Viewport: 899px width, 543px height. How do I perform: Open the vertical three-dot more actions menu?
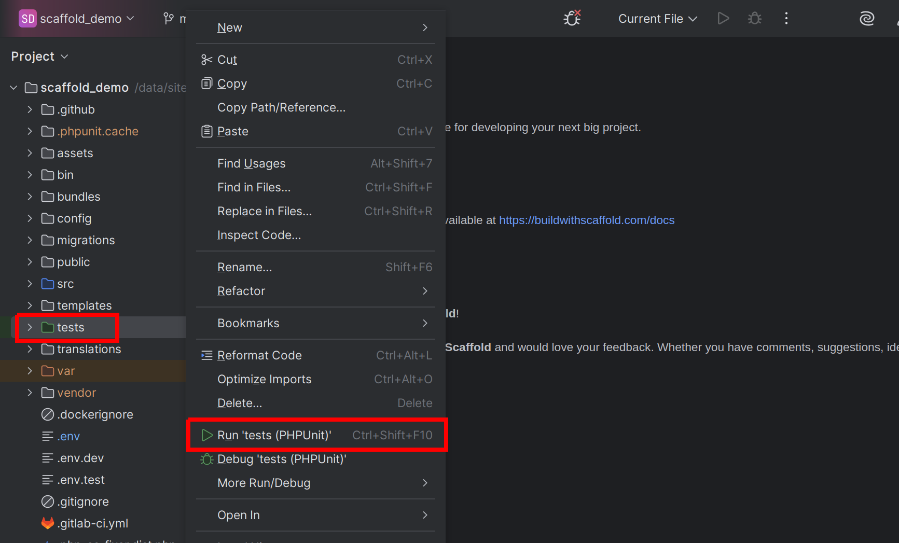pos(786,19)
